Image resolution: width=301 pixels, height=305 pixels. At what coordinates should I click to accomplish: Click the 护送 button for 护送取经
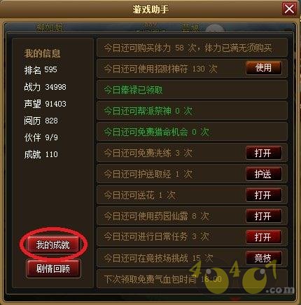(x=263, y=174)
